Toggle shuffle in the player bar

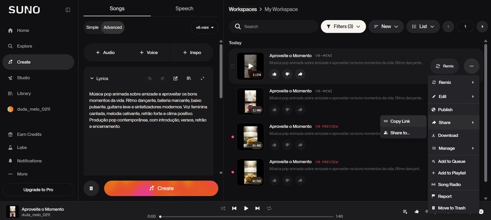point(222,208)
